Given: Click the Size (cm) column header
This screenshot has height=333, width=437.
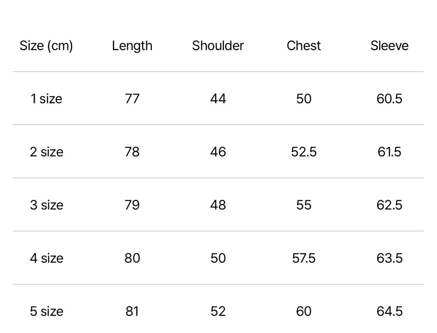Looking at the screenshot, I should 46,46.
